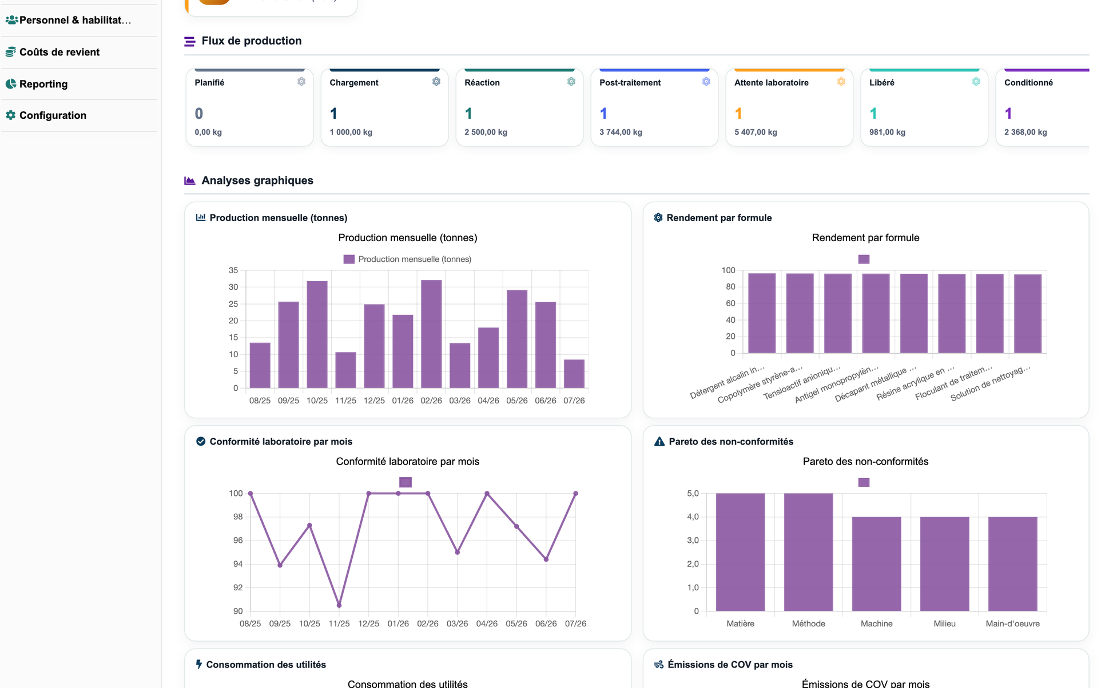1113x688 pixels.
Task: Select the Conditionné flow card
Action: click(x=1043, y=107)
